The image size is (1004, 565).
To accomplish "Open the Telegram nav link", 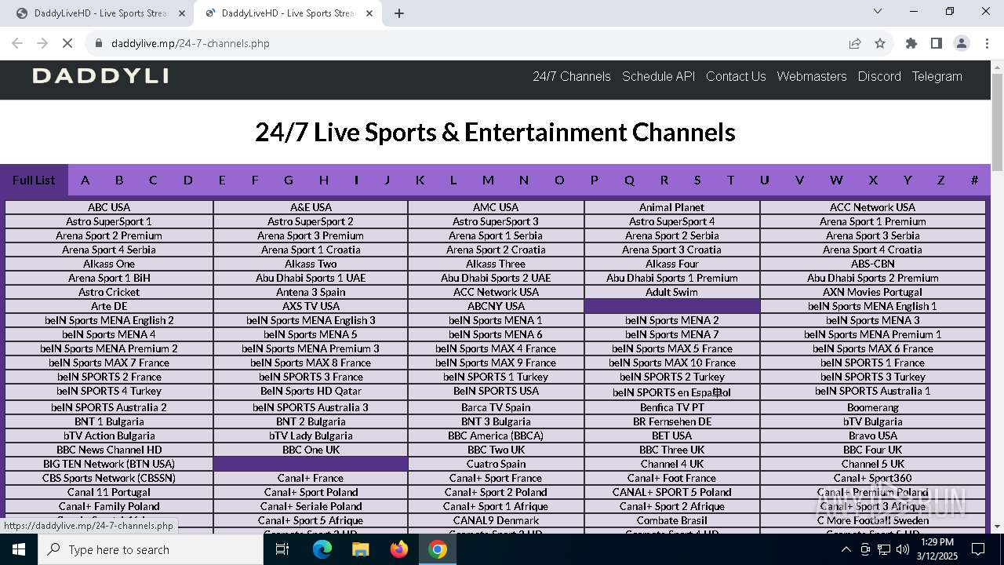I will point(937,76).
